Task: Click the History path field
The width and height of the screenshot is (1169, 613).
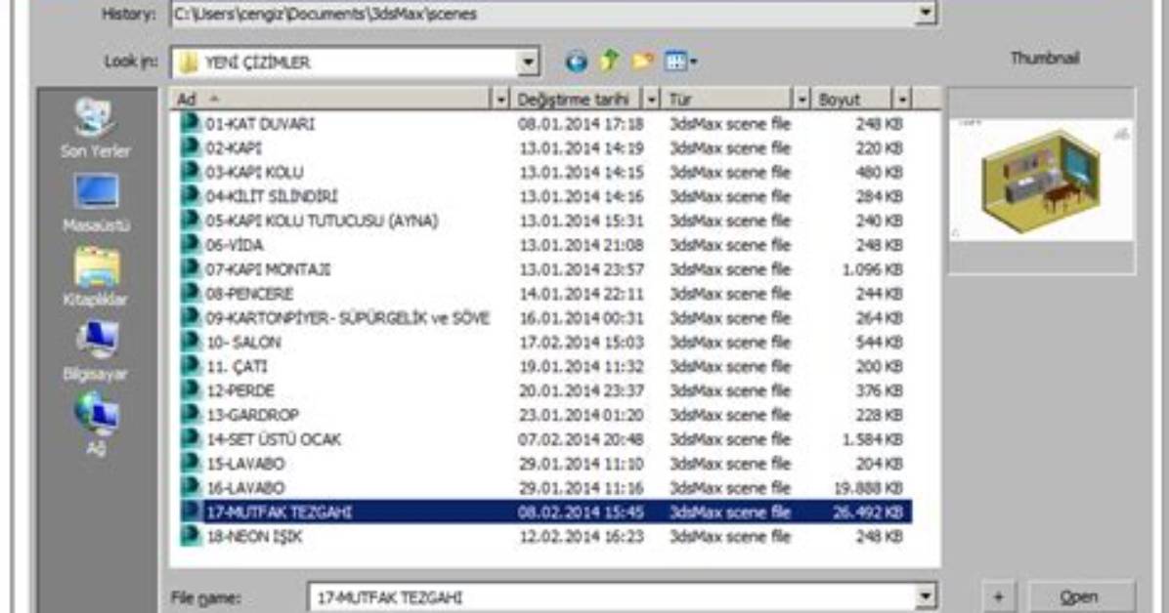Action: [x=543, y=14]
